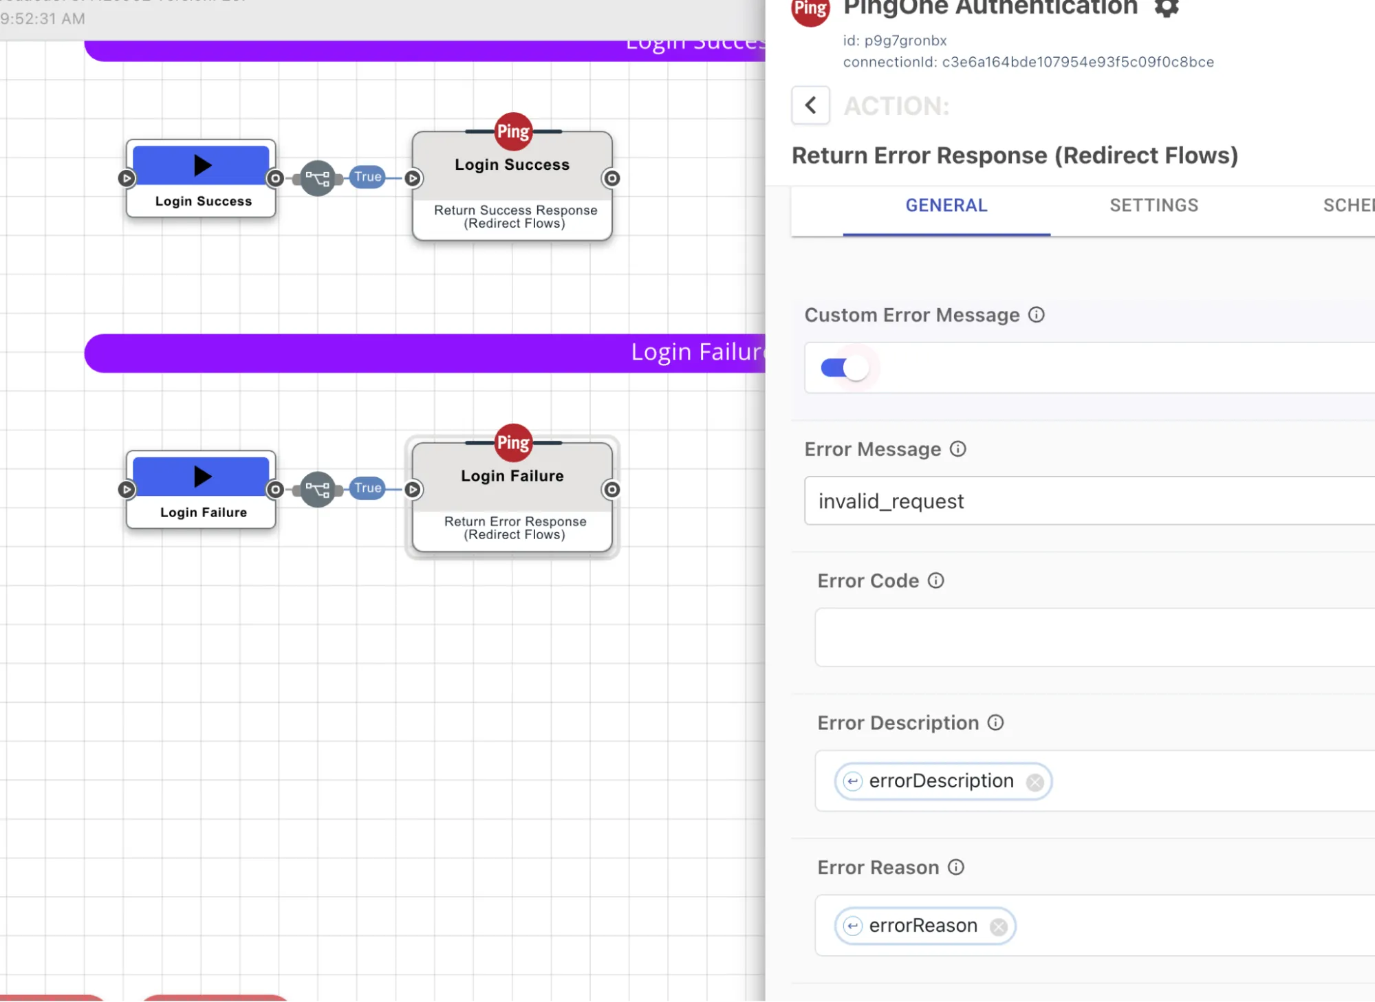Show info for Error Message
The height and width of the screenshot is (1002, 1375).
pos(957,448)
